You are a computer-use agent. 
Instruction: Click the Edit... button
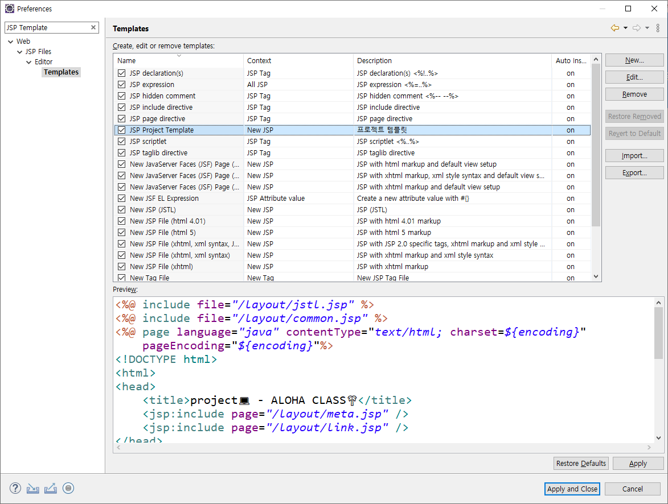pos(634,77)
